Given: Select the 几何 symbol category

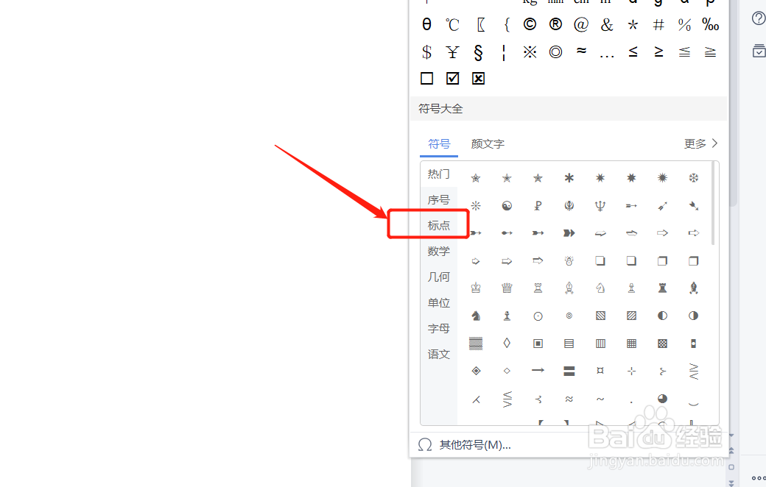Looking at the screenshot, I should (x=439, y=277).
